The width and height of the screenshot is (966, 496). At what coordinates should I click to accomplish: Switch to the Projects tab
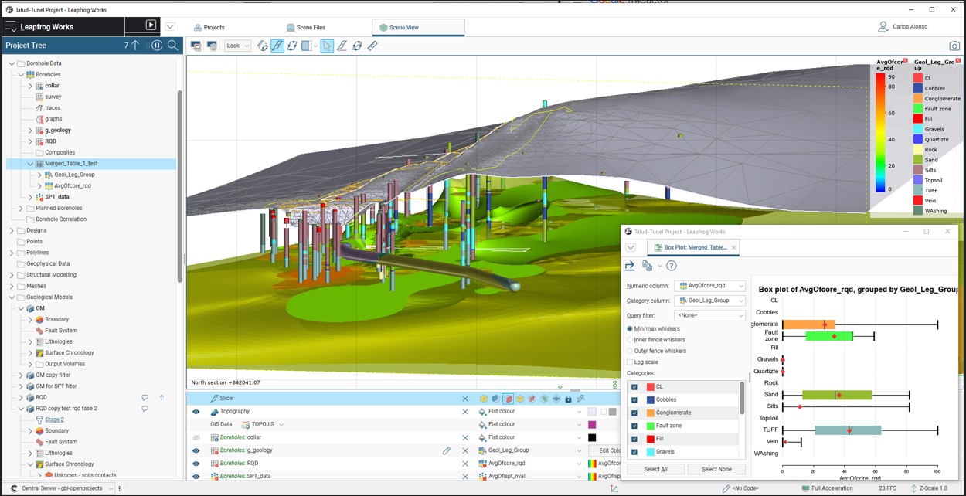pyautogui.click(x=209, y=27)
